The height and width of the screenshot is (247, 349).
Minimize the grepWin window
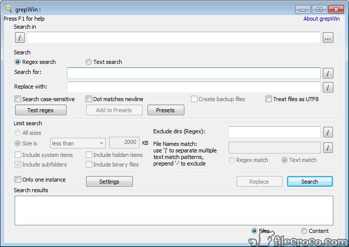(303, 10)
